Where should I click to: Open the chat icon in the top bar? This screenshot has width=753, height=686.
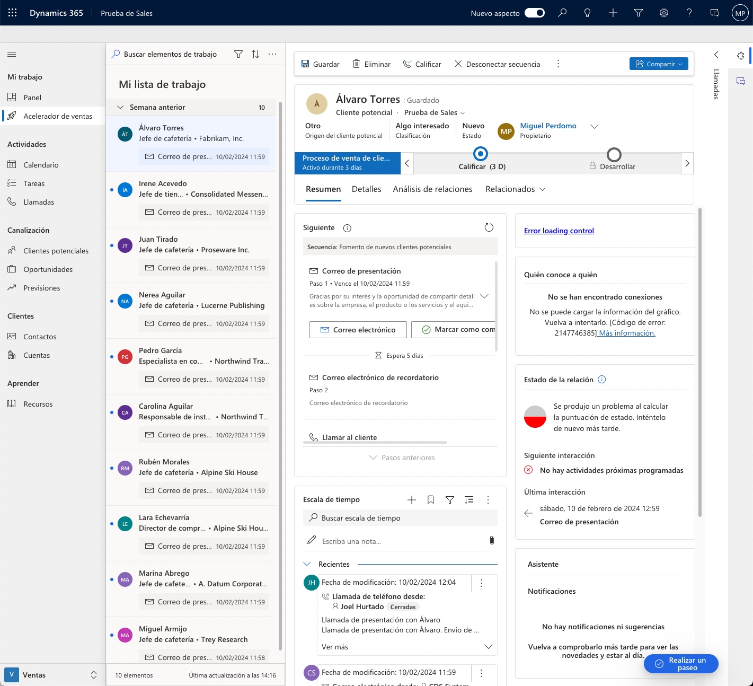pyautogui.click(x=715, y=13)
